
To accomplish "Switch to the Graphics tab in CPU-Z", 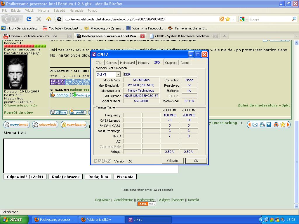I will 171,63.
